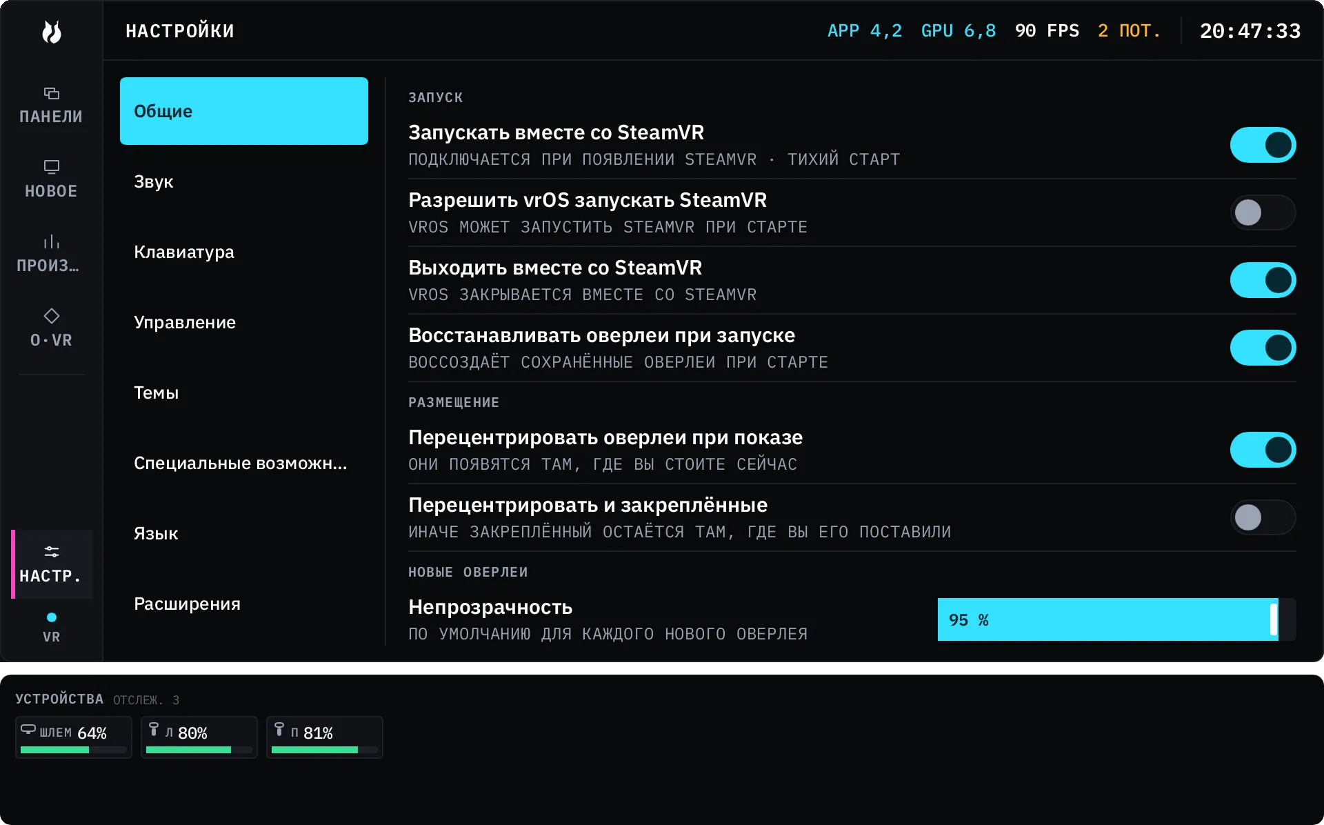Click the GPU 6,8 frame time readout

[959, 31]
